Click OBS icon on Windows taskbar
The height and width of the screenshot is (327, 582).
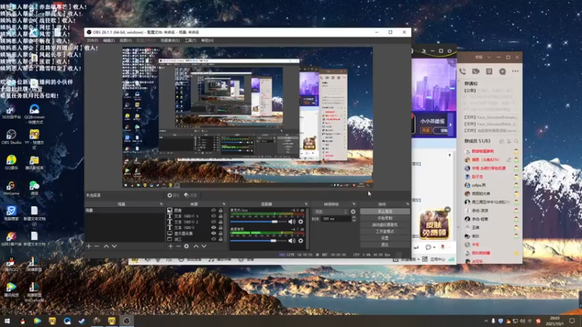point(127,320)
